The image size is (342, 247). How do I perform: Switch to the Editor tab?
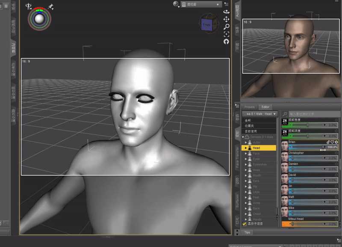[265, 107]
